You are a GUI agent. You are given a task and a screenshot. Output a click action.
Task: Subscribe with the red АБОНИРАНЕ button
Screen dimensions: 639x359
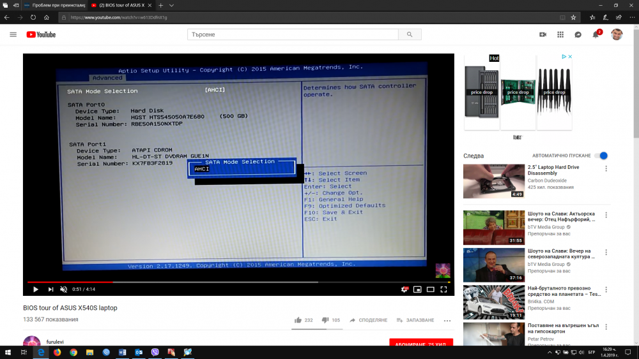[x=421, y=342]
